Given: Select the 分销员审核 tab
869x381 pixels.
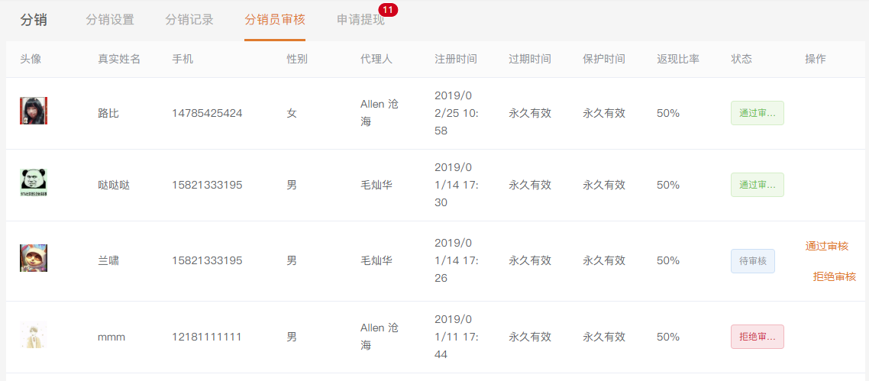Looking at the screenshot, I should (x=275, y=20).
